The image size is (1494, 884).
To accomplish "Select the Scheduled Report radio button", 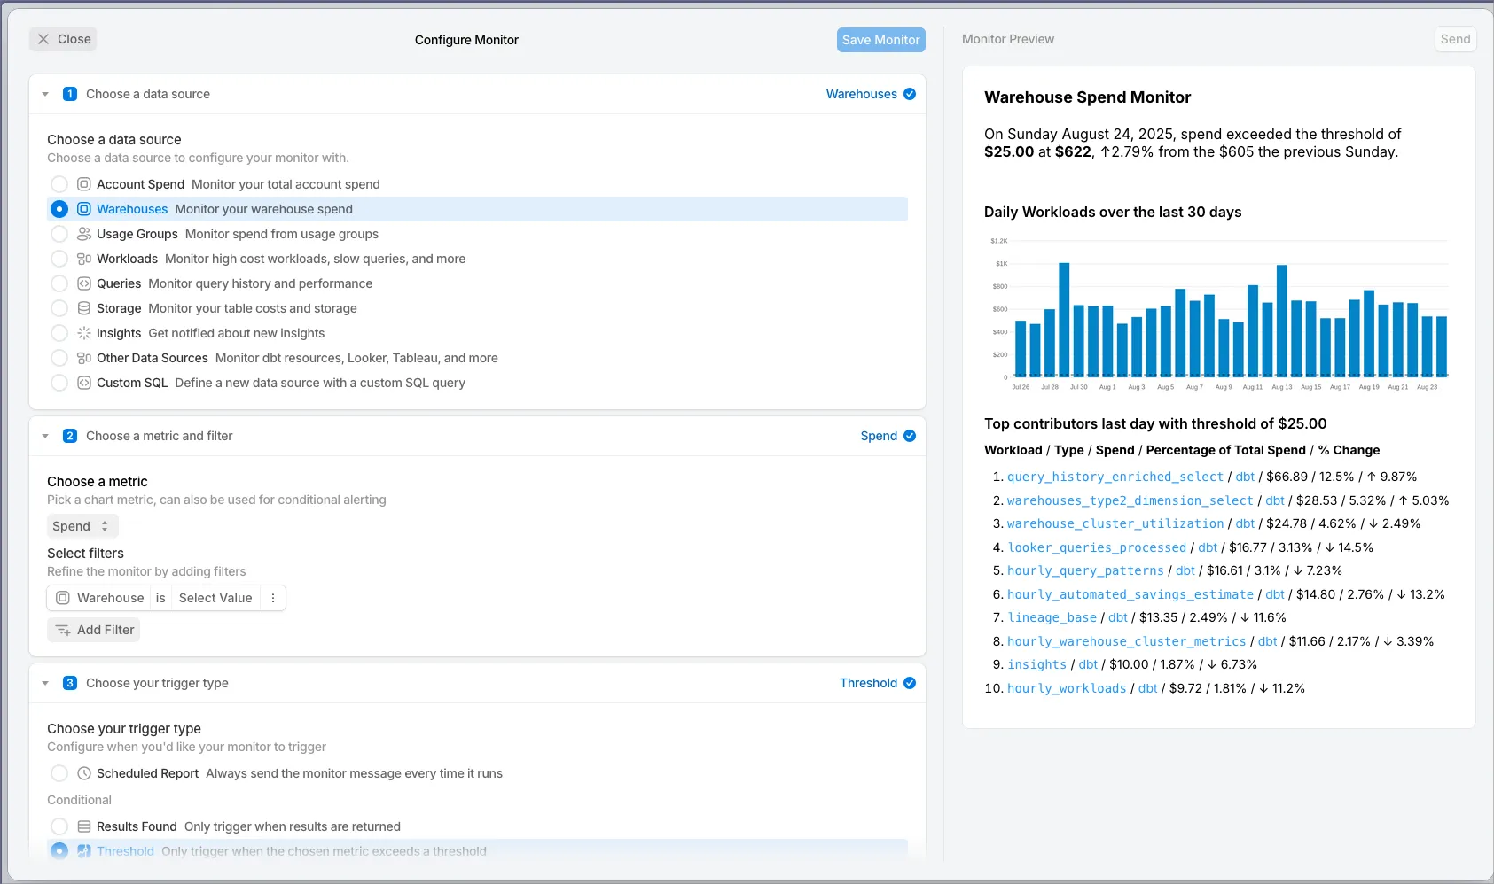I will pyautogui.click(x=59, y=773).
